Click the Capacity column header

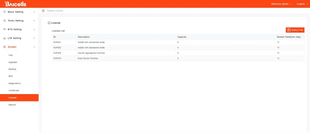tap(182, 37)
